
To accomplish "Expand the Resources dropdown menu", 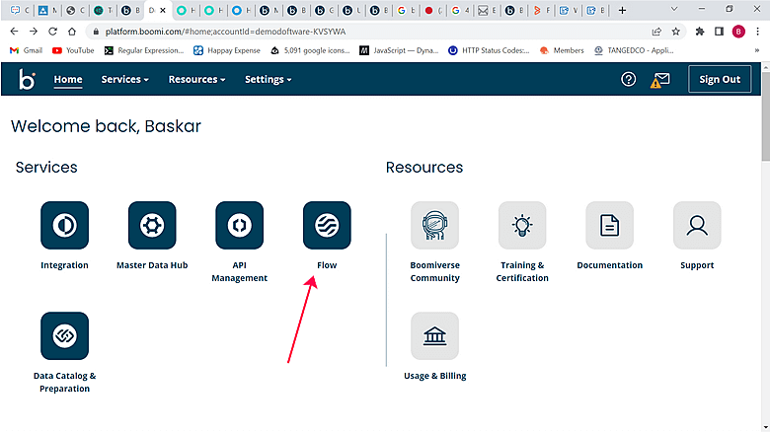I will tap(196, 79).
